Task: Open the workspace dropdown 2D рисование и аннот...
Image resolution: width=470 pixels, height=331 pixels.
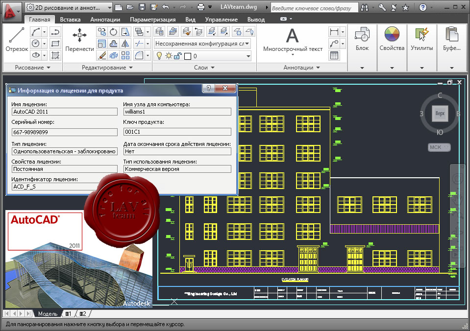Action: [68, 7]
